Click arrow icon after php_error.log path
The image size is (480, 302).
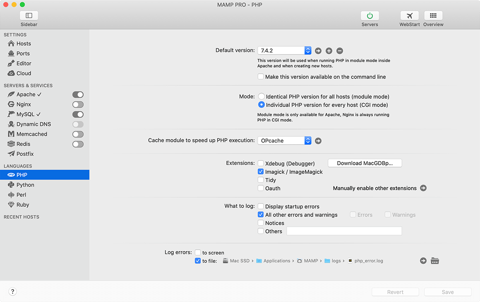click(x=423, y=261)
